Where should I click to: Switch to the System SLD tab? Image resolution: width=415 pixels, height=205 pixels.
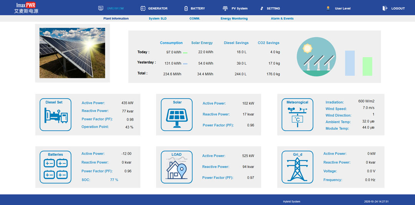(x=158, y=18)
